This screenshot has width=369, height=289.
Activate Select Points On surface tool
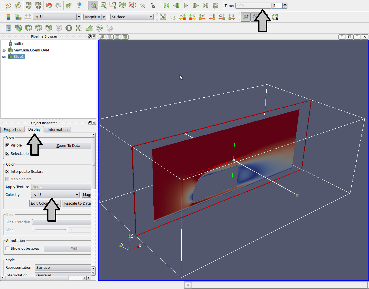(x=113, y=5)
